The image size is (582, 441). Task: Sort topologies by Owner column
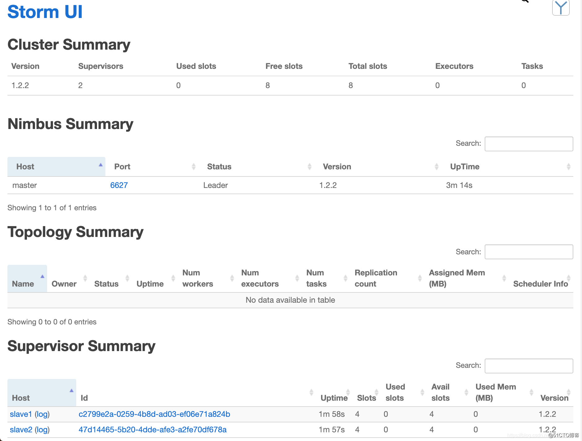pyautogui.click(x=68, y=278)
